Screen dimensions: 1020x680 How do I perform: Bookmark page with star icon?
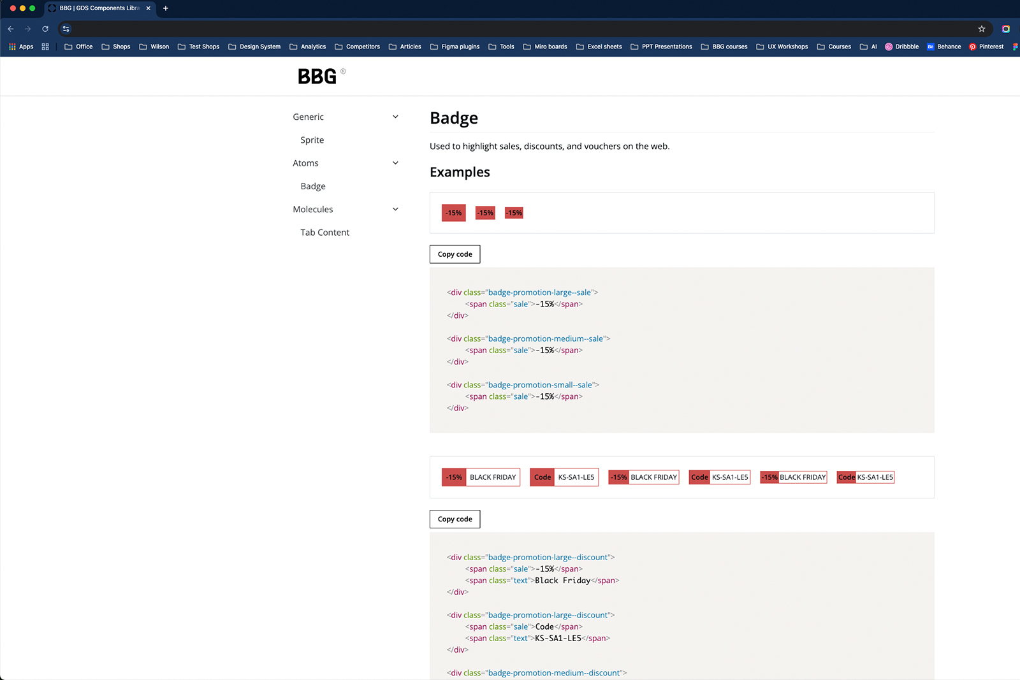[982, 29]
